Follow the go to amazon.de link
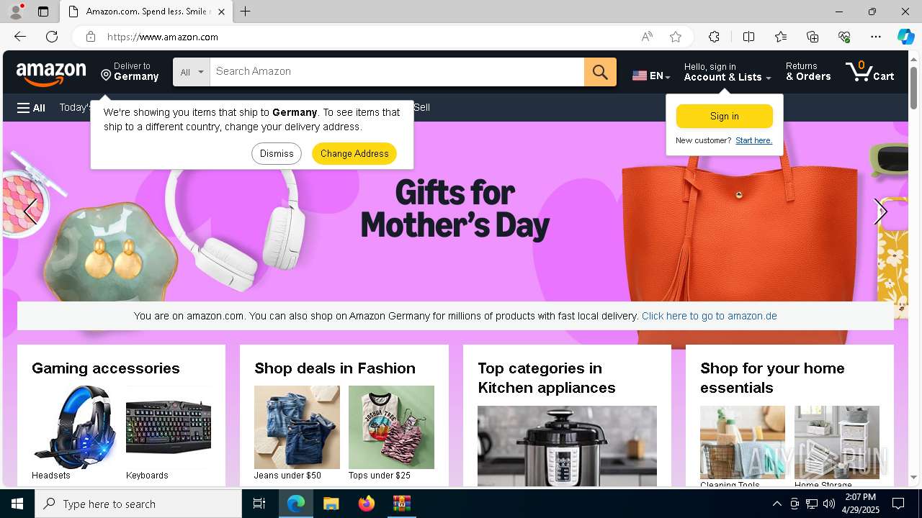Viewport: 922px width, 518px height. [709, 316]
